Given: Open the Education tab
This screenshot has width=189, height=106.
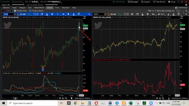Looking at the screenshot, I should pyautogui.click(x=66, y=8).
